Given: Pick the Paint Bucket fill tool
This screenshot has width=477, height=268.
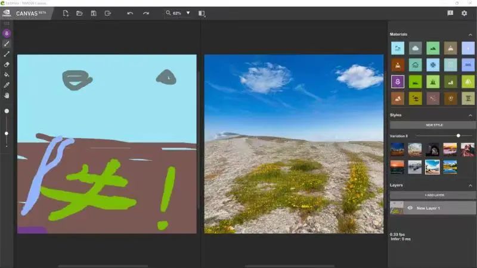Looking at the screenshot, I should [7, 75].
